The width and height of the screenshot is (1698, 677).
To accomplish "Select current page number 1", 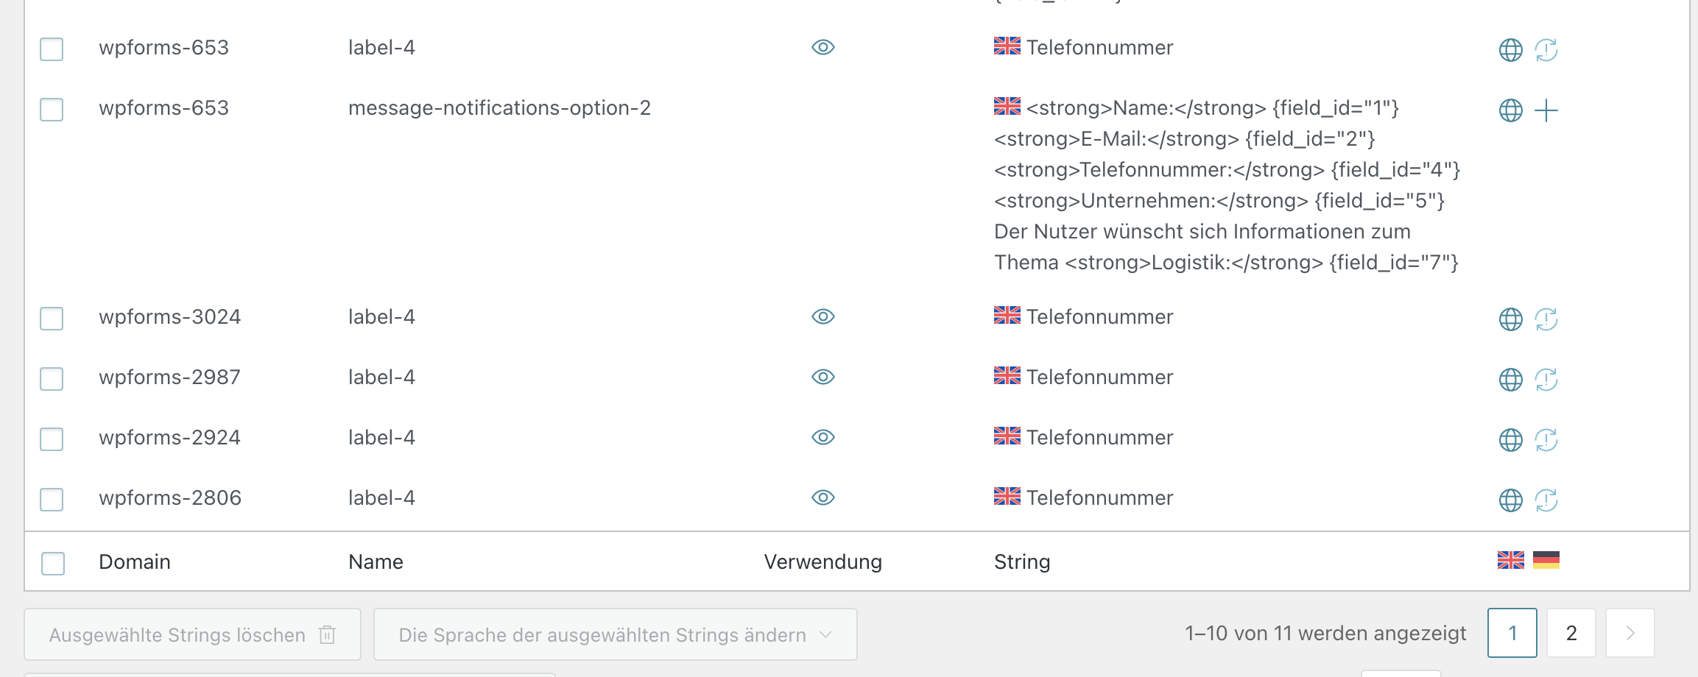I will click(1512, 633).
